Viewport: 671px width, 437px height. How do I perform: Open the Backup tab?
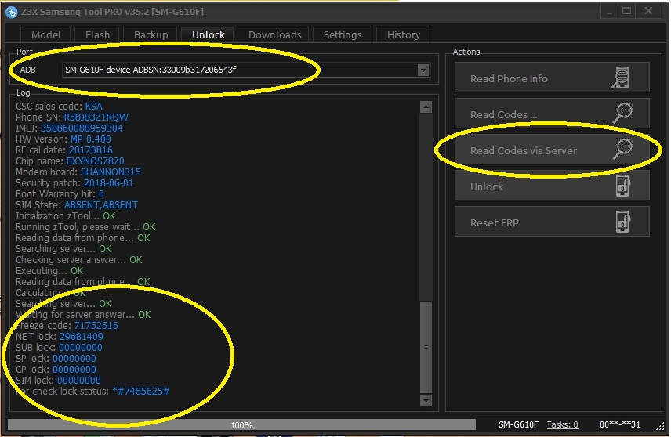151,34
